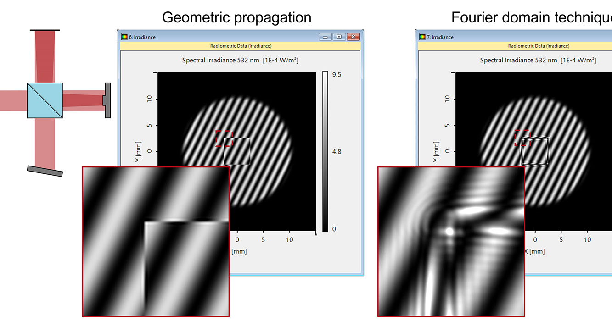
Task: Click the grayscale color scale bar
Action: tap(325, 151)
